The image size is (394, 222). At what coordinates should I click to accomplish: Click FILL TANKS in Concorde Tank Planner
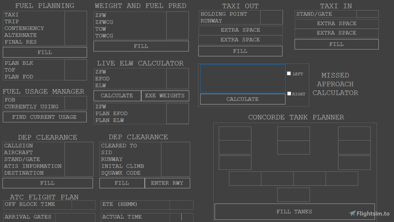tap(294, 211)
